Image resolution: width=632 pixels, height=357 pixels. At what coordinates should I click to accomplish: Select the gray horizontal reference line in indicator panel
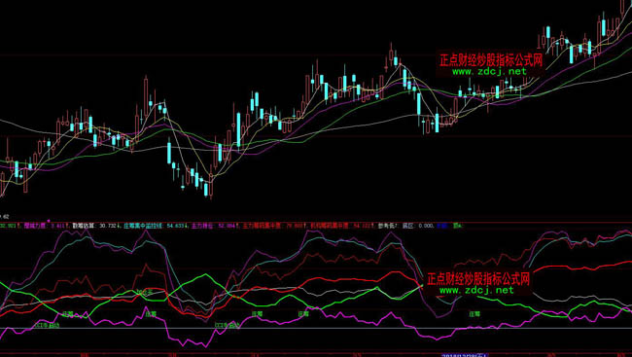click(x=316, y=328)
